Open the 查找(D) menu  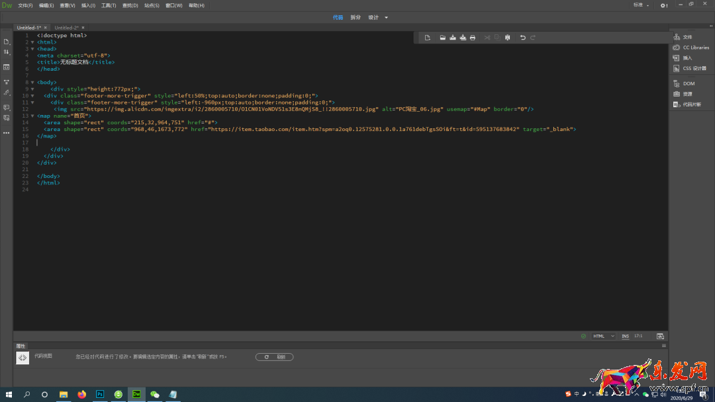(x=130, y=5)
